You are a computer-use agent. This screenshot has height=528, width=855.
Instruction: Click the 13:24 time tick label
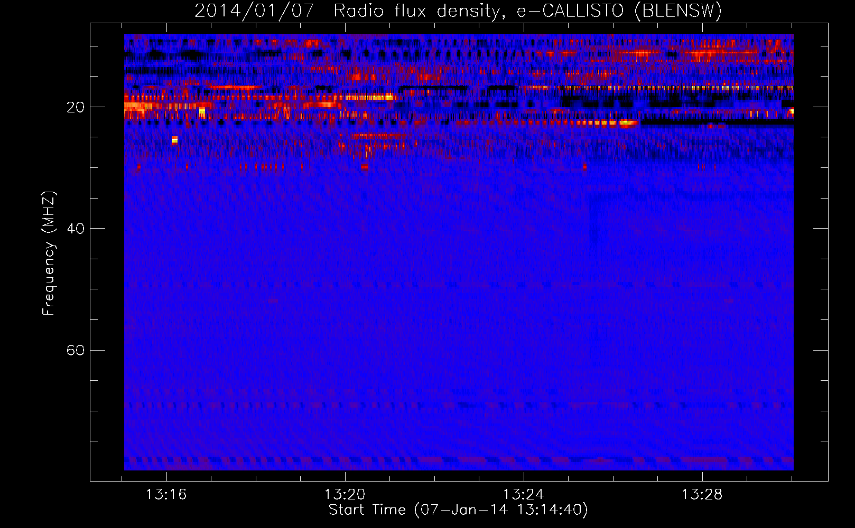click(x=523, y=494)
